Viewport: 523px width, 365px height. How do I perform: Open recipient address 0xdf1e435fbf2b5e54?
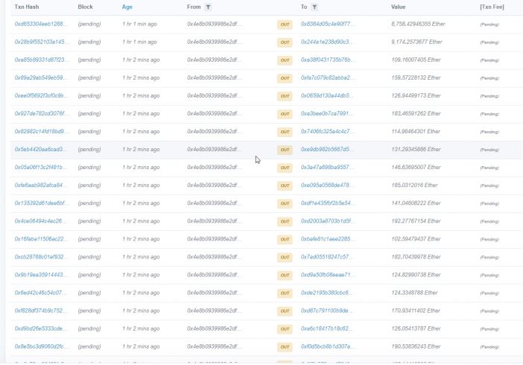point(328,203)
